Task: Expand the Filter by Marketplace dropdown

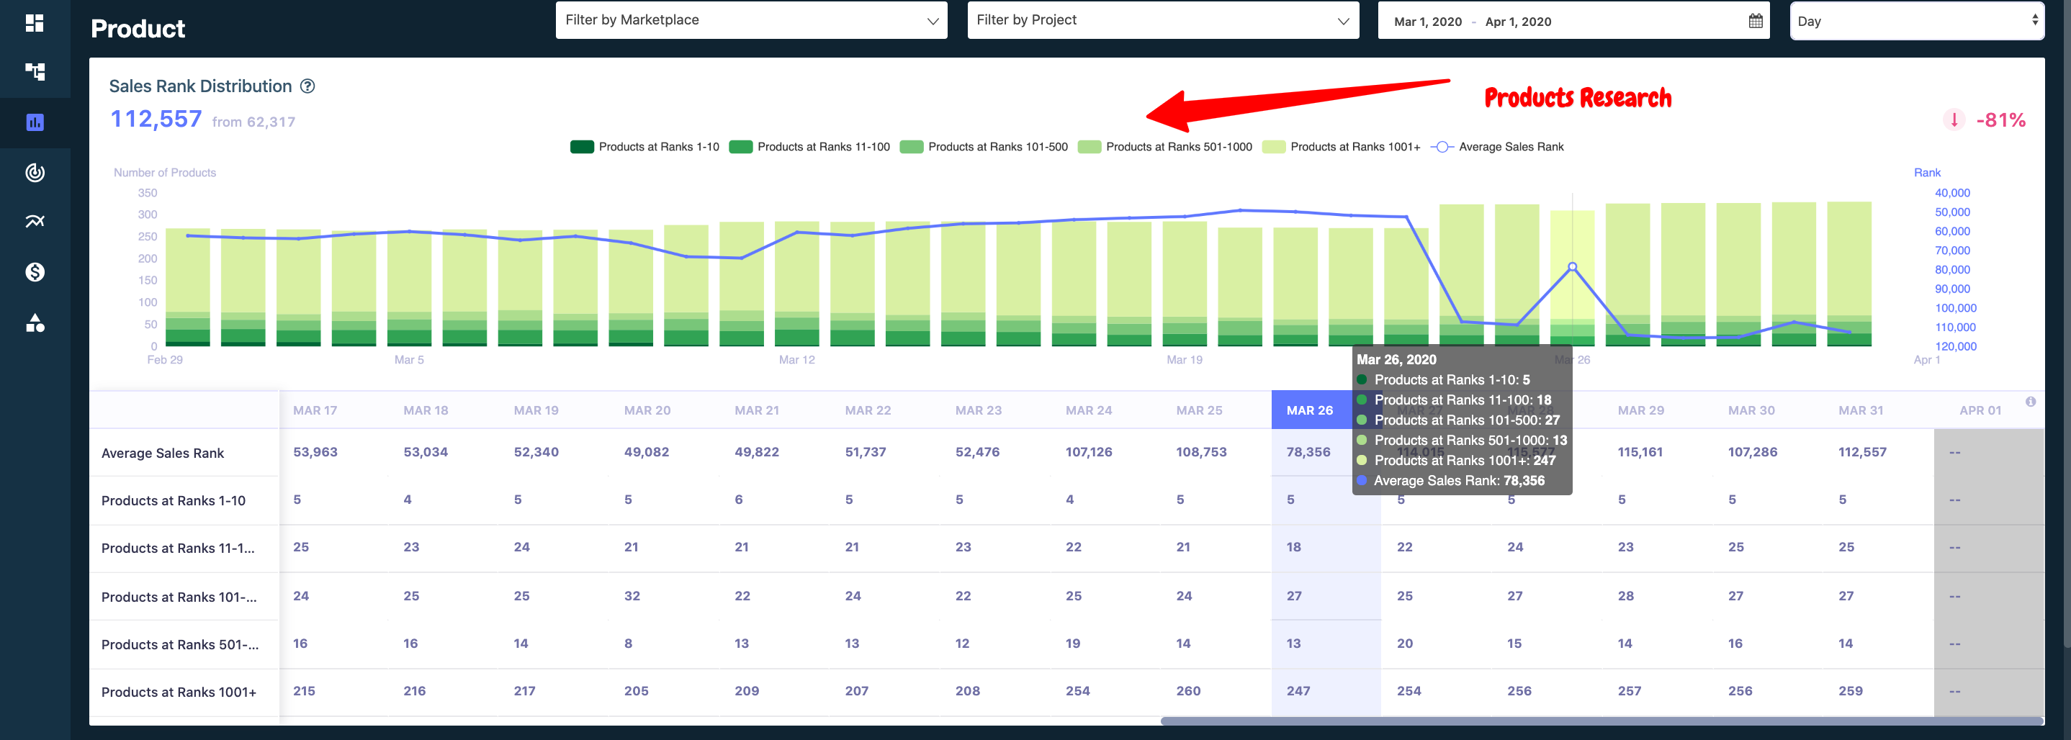Action: click(x=751, y=20)
